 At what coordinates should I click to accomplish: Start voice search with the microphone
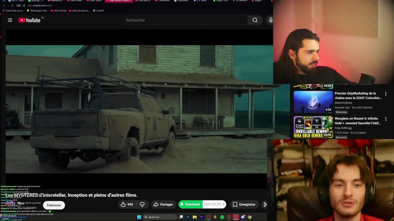pos(271,20)
